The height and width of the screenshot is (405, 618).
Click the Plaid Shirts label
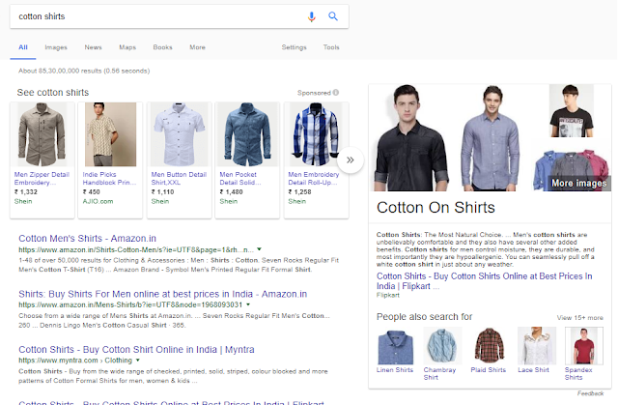tap(488, 370)
